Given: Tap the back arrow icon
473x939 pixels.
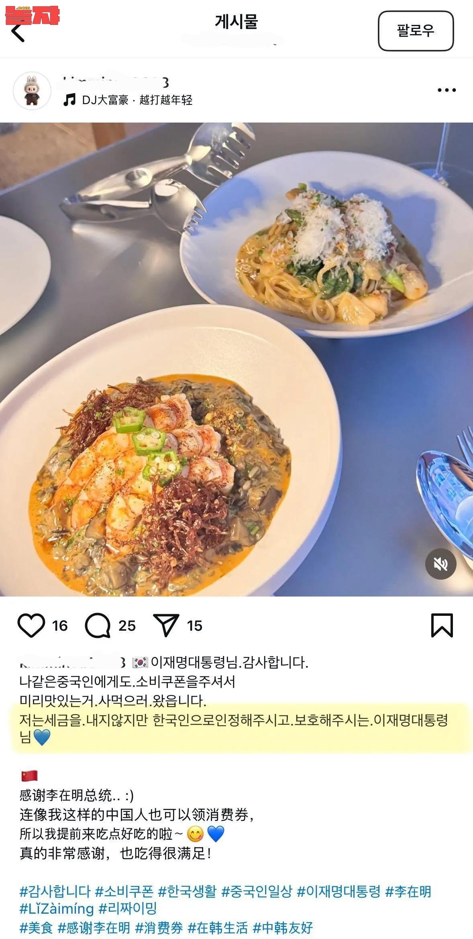Looking at the screenshot, I should click(18, 32).
